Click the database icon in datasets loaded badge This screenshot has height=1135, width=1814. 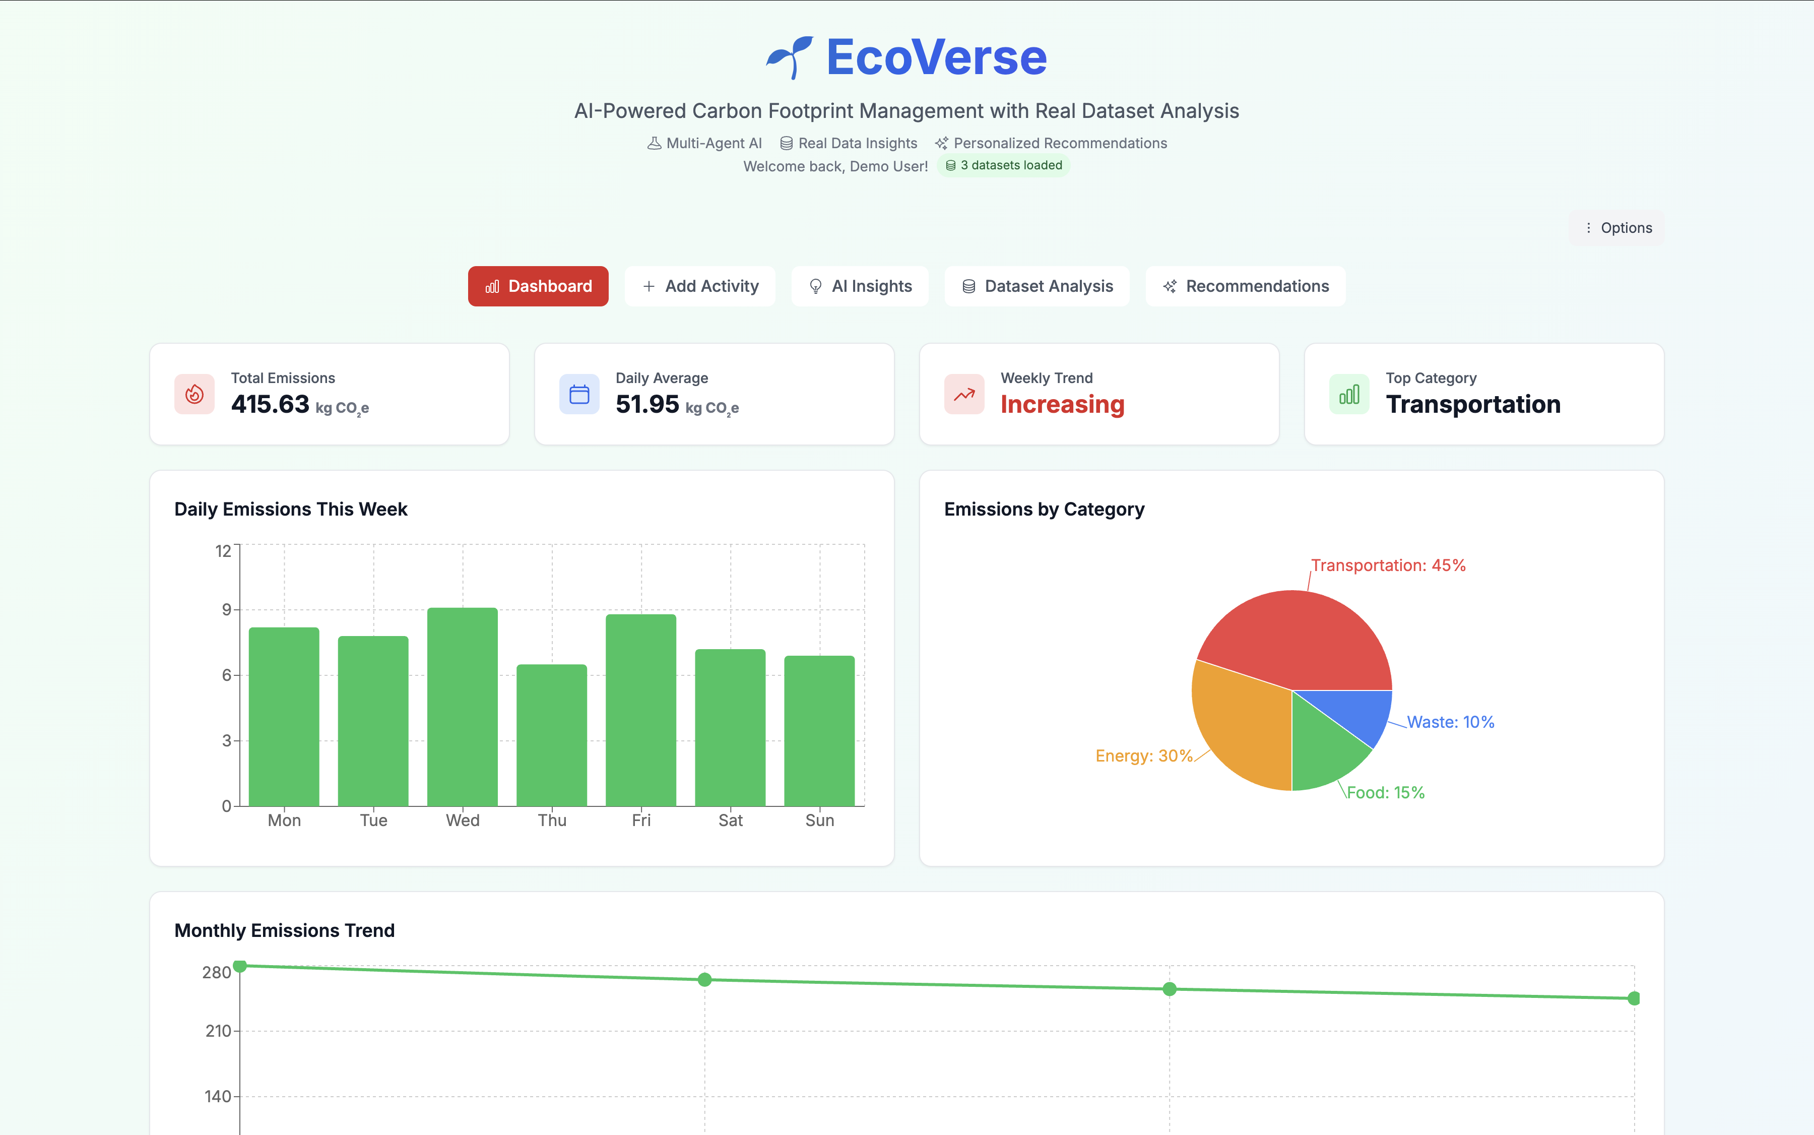pos(950,165)
